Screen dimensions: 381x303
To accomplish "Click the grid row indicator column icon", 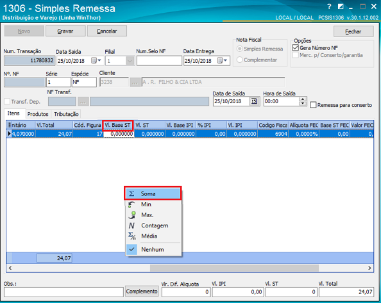I will tap(9, 125).
